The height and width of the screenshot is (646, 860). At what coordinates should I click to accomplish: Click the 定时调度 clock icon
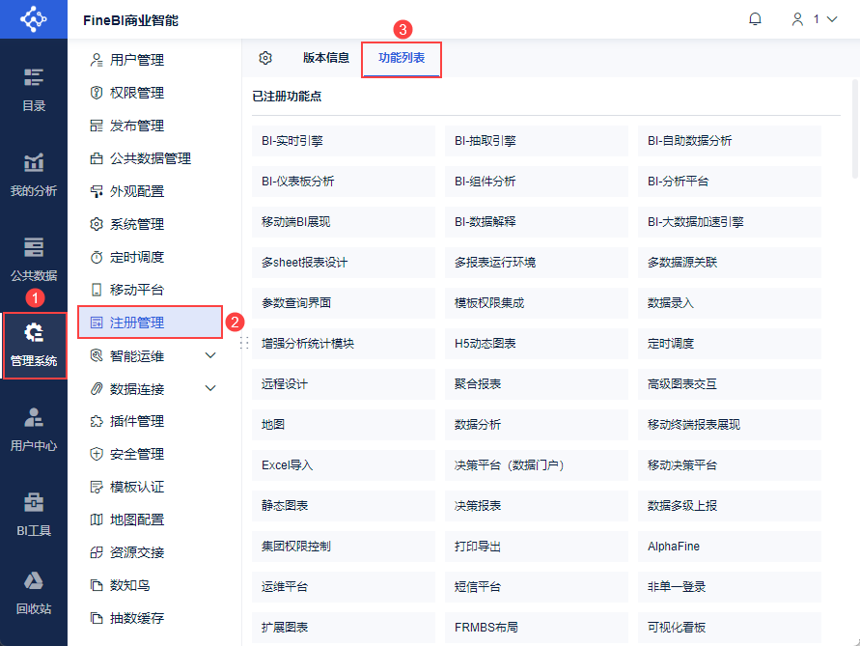[97, 257]
